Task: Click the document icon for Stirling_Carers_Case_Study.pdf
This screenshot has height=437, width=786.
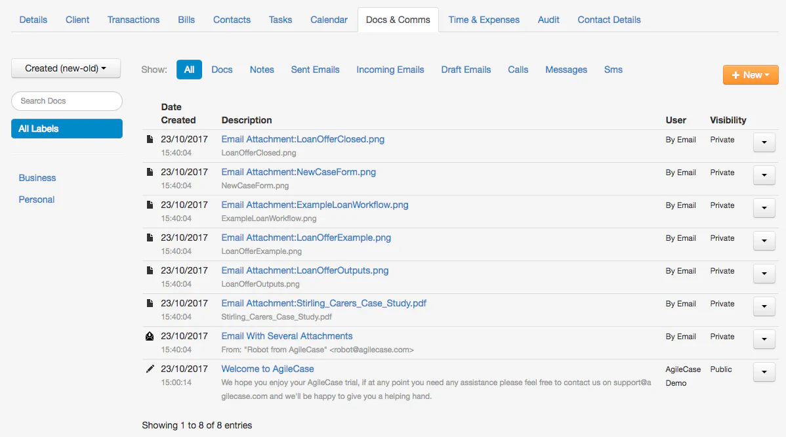Action: [150, 302]
